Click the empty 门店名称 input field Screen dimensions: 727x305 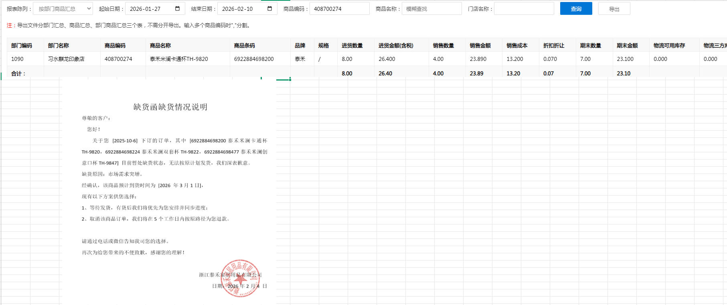(524, 9)
